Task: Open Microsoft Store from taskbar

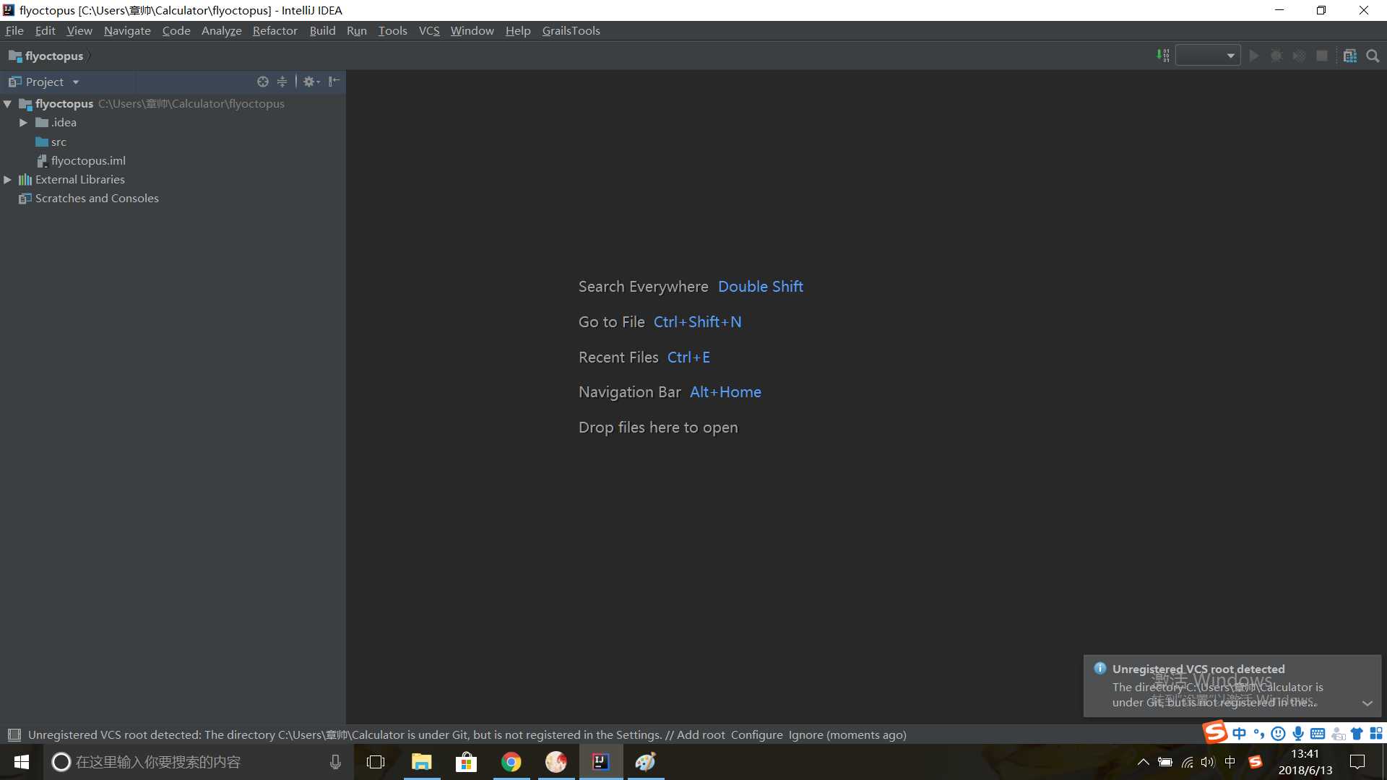Action: tap(466, 762)
